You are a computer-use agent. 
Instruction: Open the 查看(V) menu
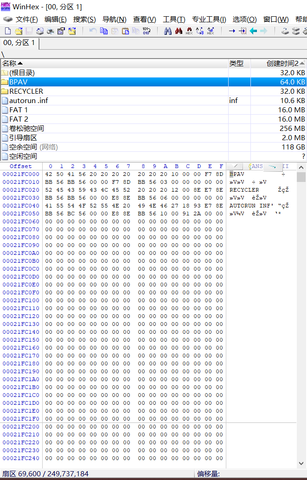(144, 19)
